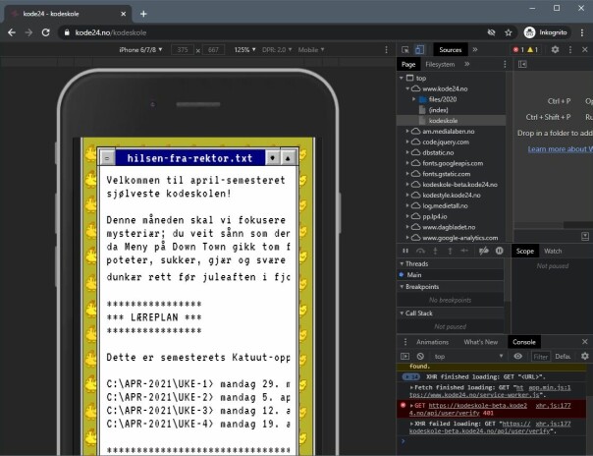Viewport: 593px width, 456px height.
Task: Click the Learn more about link
Action: click(x=560, y=149)
